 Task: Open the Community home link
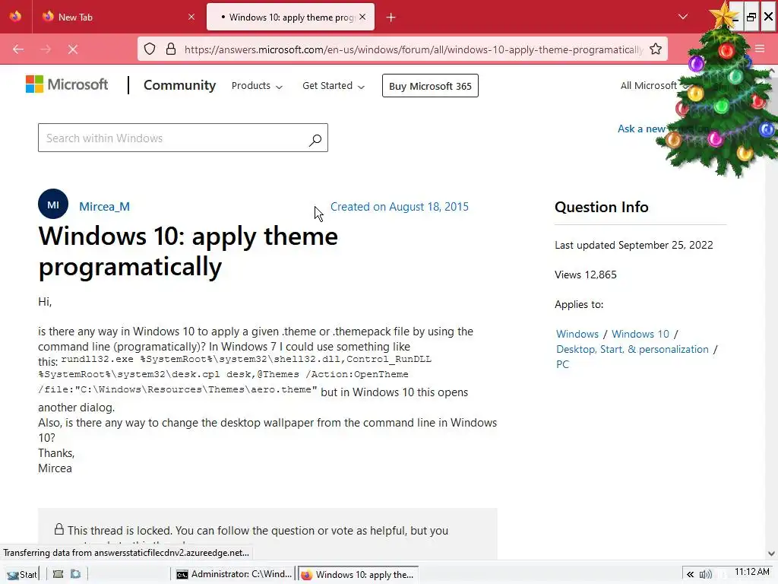(x=179, y=85)
